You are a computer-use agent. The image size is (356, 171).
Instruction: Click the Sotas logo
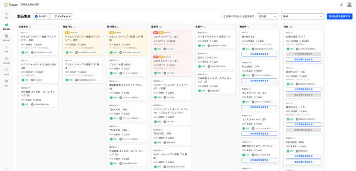pos(10,5)
